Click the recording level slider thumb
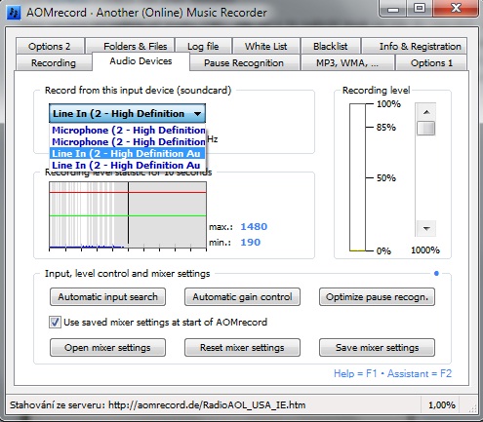483x422 pixels. [x=426, y=128]
